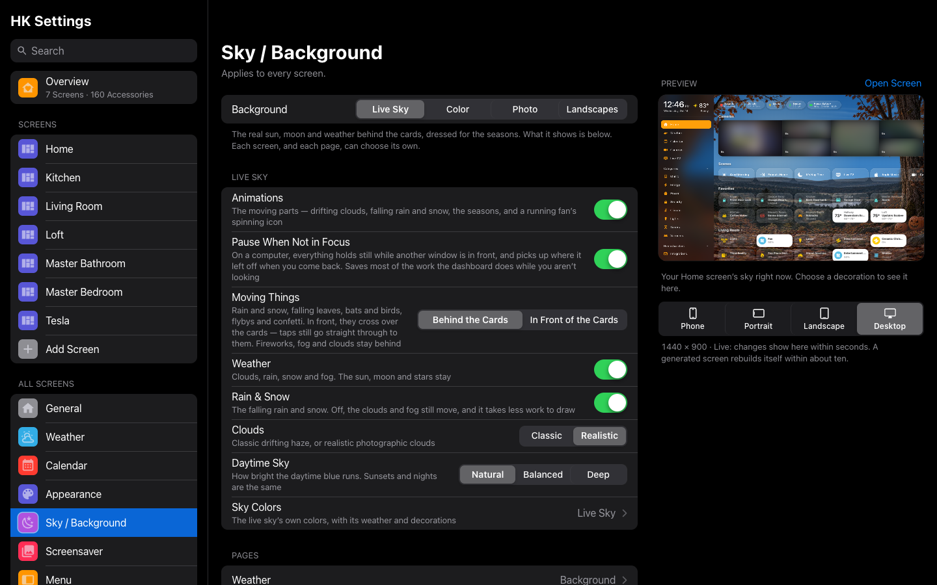Click the Master Bathroom screen icon
937x585 pixels.
click(28, 263)
